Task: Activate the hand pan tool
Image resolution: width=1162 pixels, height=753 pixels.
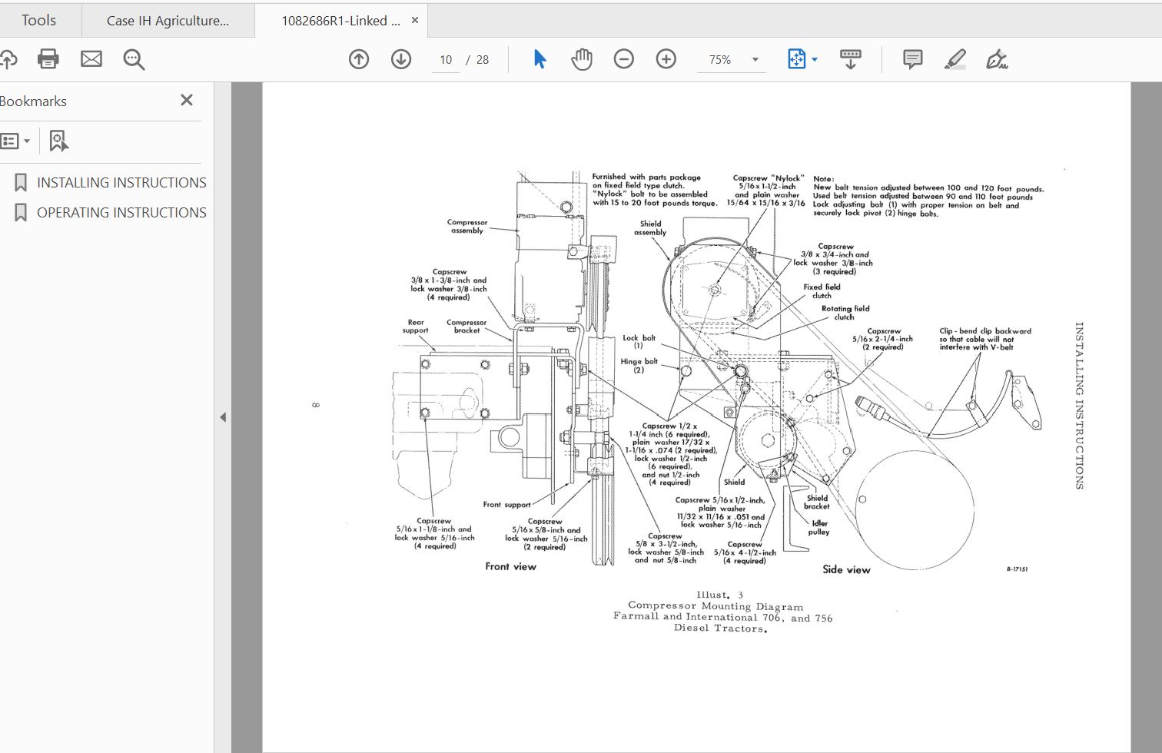Action: tap(582, 59)
